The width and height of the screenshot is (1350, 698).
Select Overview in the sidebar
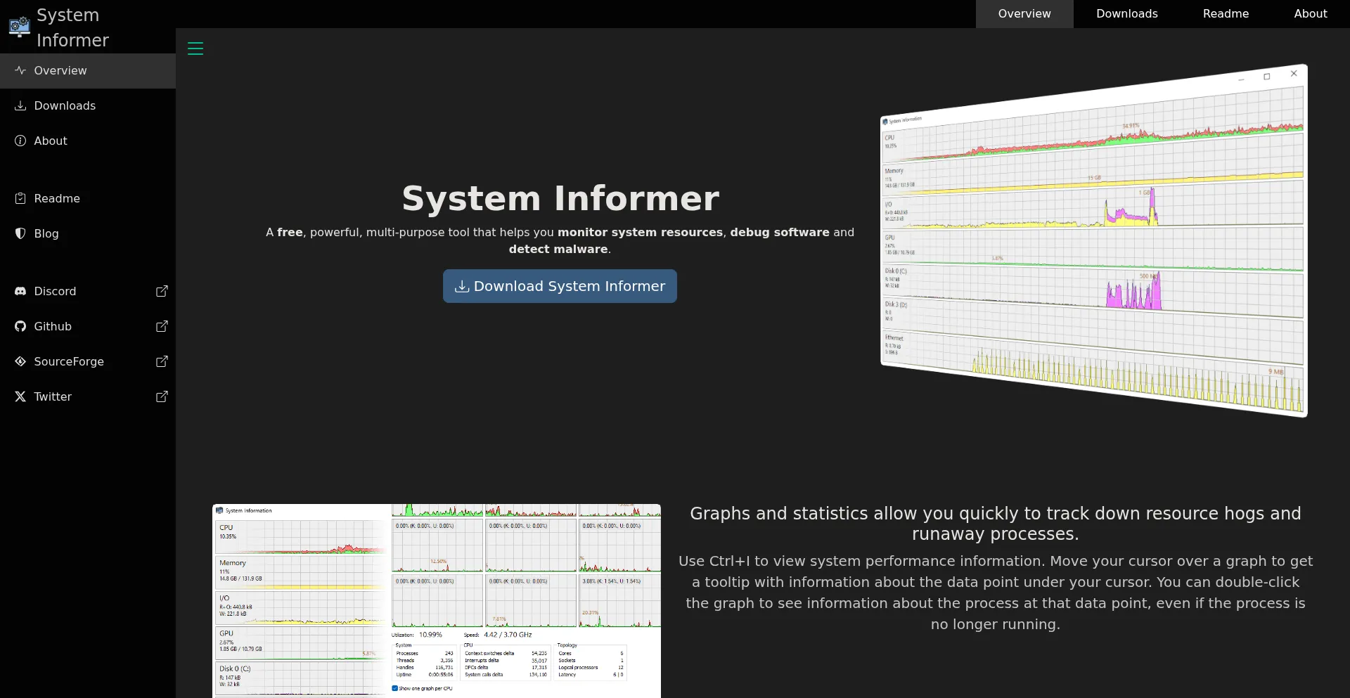click(88, 70)
